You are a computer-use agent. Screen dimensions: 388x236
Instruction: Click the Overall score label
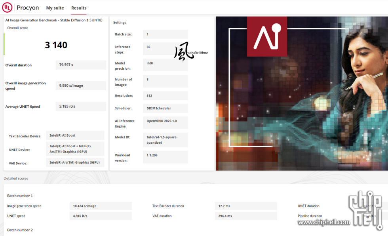click(17, 28)
